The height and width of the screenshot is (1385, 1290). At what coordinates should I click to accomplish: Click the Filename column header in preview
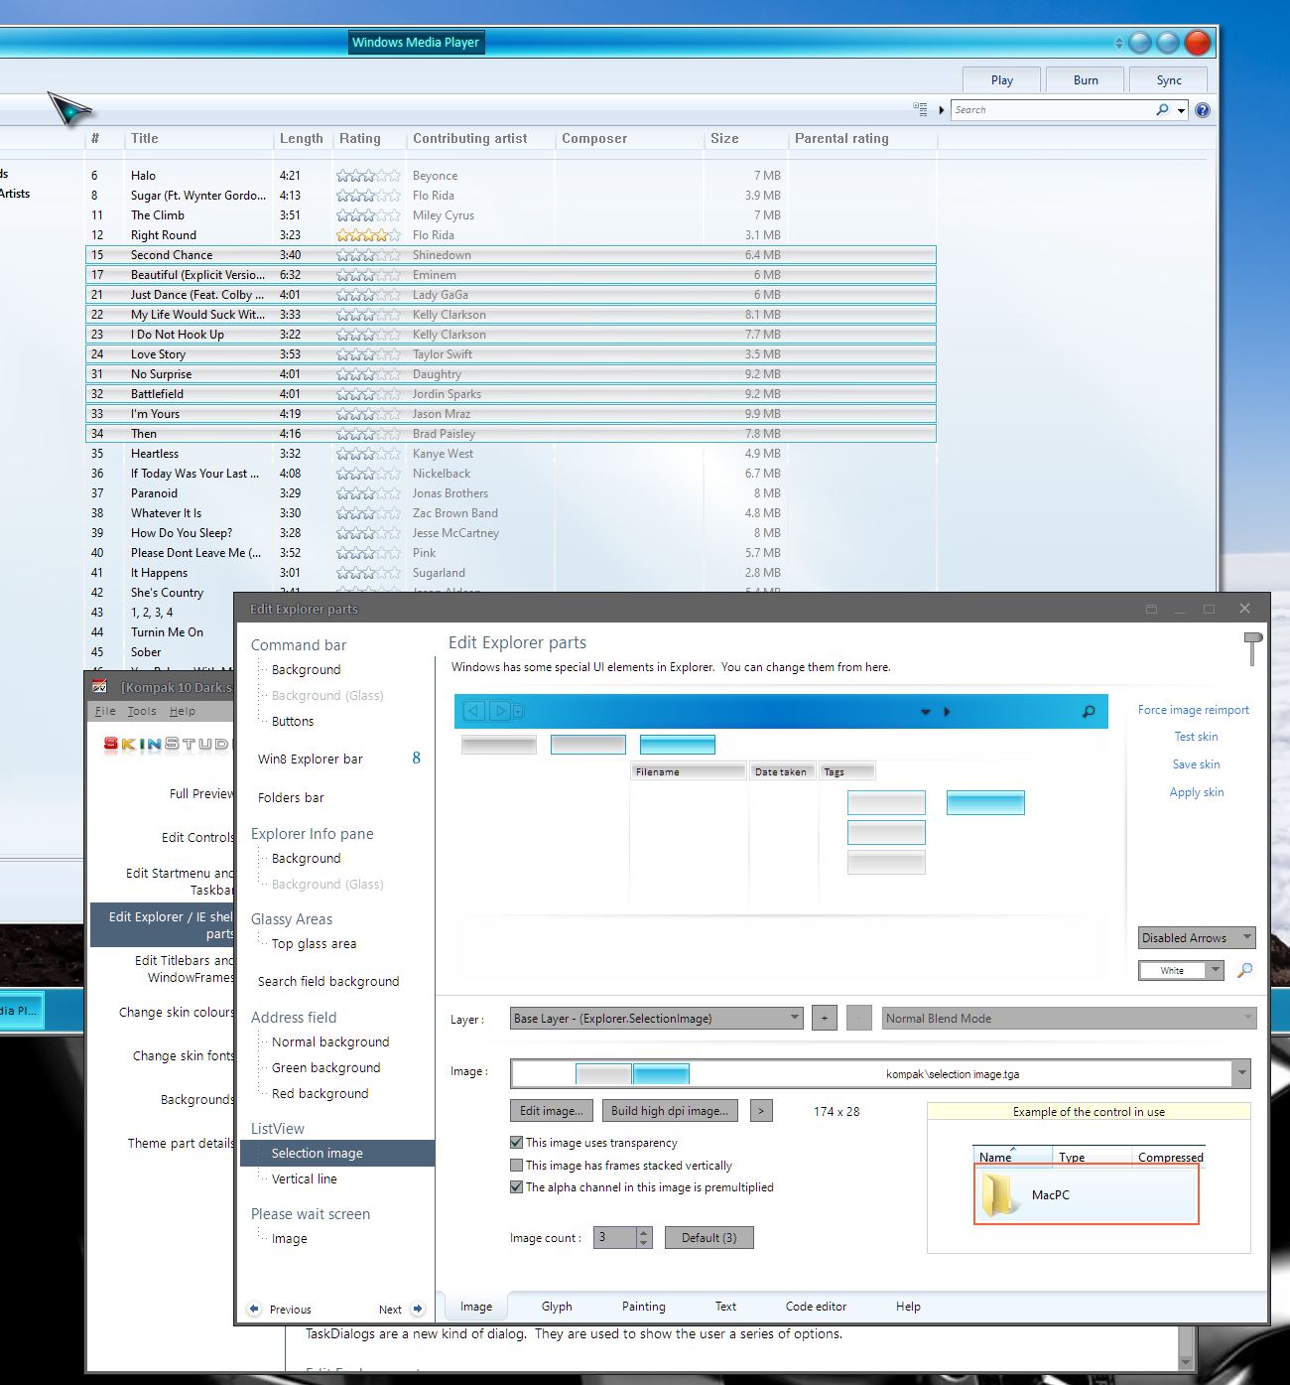688,771
